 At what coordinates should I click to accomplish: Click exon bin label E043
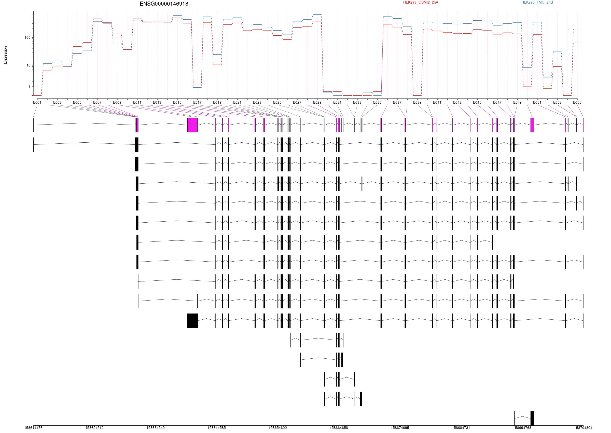(457, 102)
